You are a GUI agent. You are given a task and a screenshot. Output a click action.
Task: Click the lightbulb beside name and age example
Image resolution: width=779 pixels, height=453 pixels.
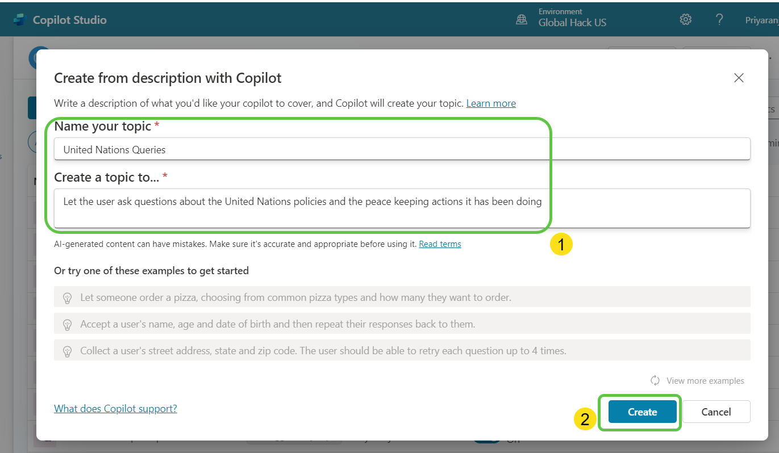point(68,324)
